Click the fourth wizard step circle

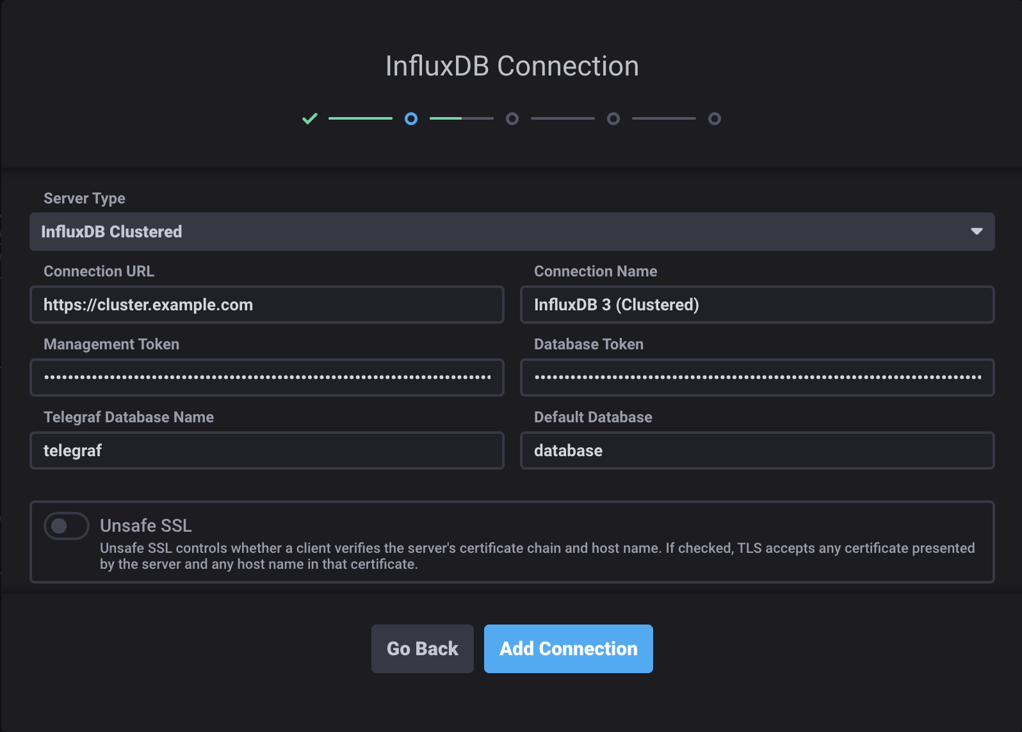[x=613, y=118]
